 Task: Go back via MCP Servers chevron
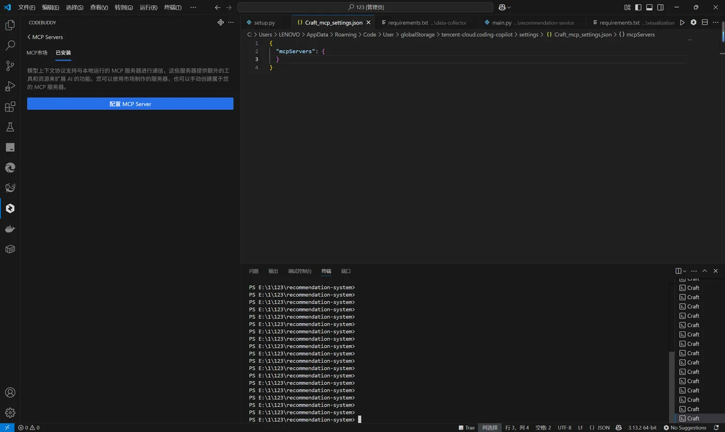[x=29, y=37]
